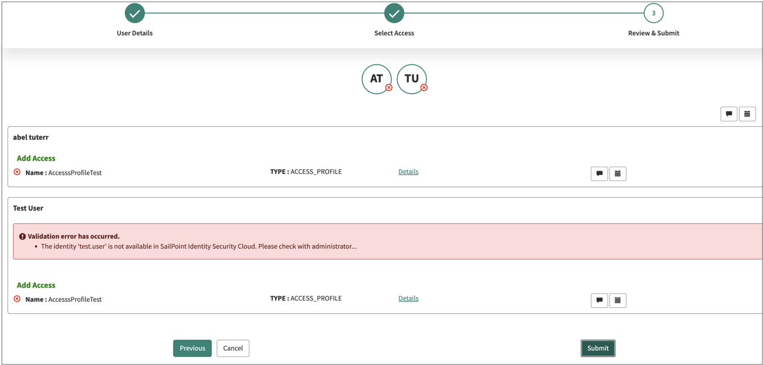This screenshot has height=365, width=763.
Task: Open Details link for abel tuterr's access
Action: click(408, 171)
